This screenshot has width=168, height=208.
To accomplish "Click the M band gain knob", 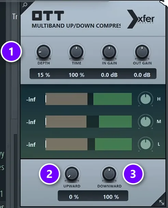I will [145, 121].
